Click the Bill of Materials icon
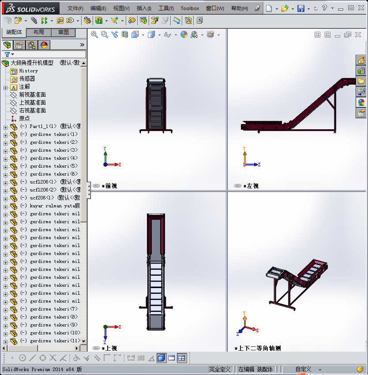This screenshot has height=375, width=368. coord(143,21)
